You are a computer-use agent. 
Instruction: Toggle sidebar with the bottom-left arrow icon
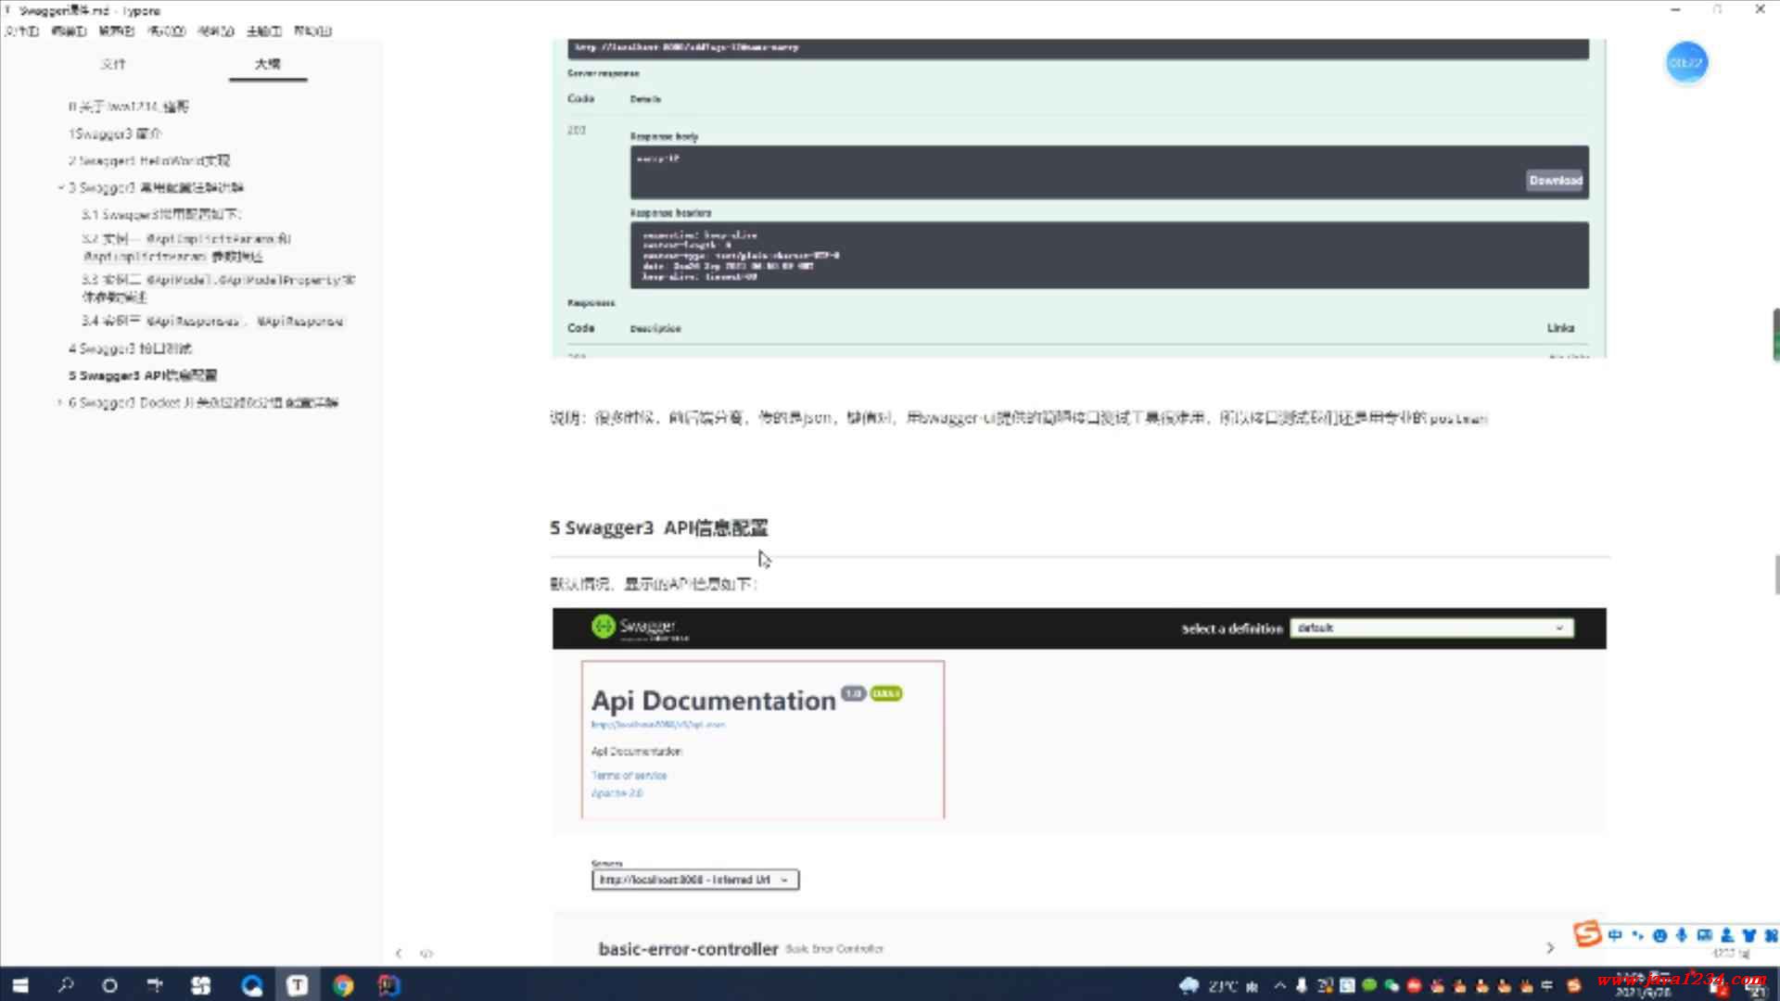coord(399,953)
